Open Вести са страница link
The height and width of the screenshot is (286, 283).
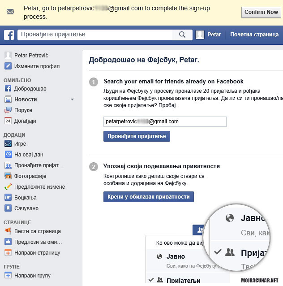38,231
